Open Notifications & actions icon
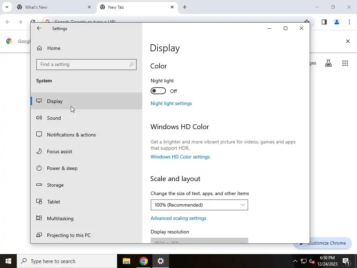This screenshot has width=357, height=268. 39,134
